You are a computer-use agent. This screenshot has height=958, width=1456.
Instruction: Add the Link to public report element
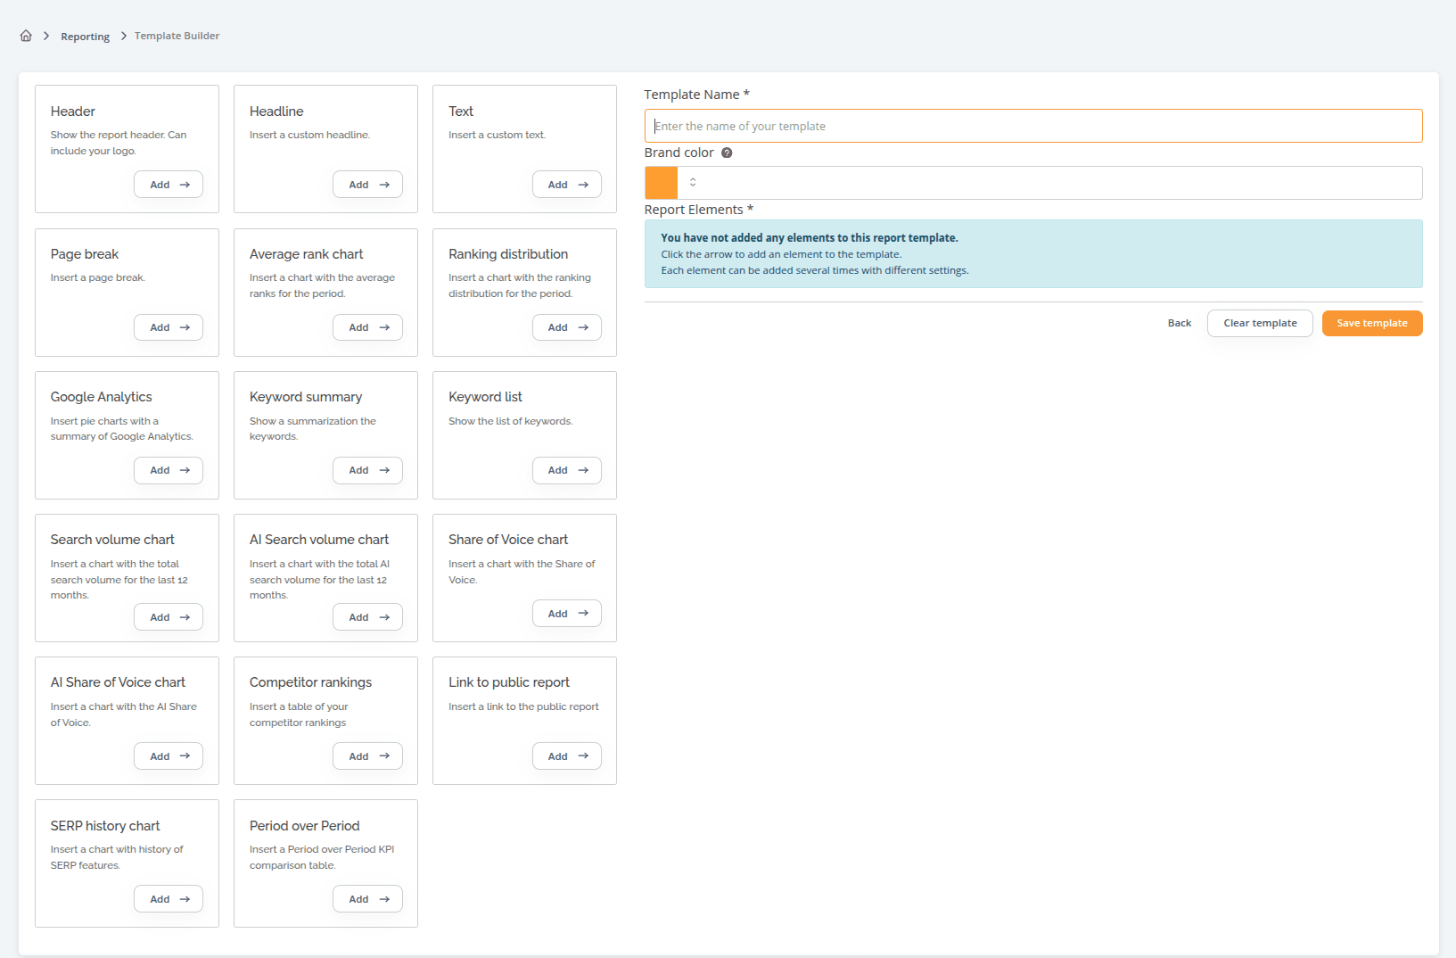(567, 756)
